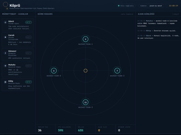
Task: Click the orange center hub of radar
Action: 85,71
